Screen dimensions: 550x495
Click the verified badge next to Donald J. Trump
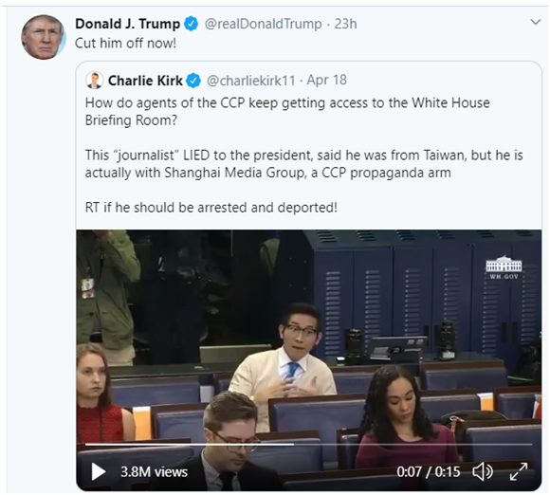(192, 24)
